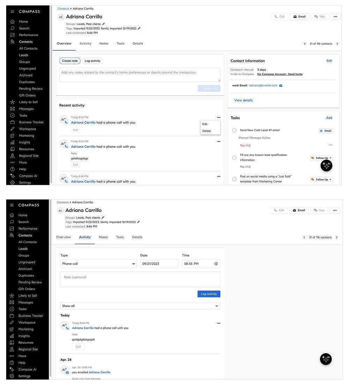Switch to Details tab in bottom screenshot
Viewport: 349px width, 385px height.
coord(137,237)
